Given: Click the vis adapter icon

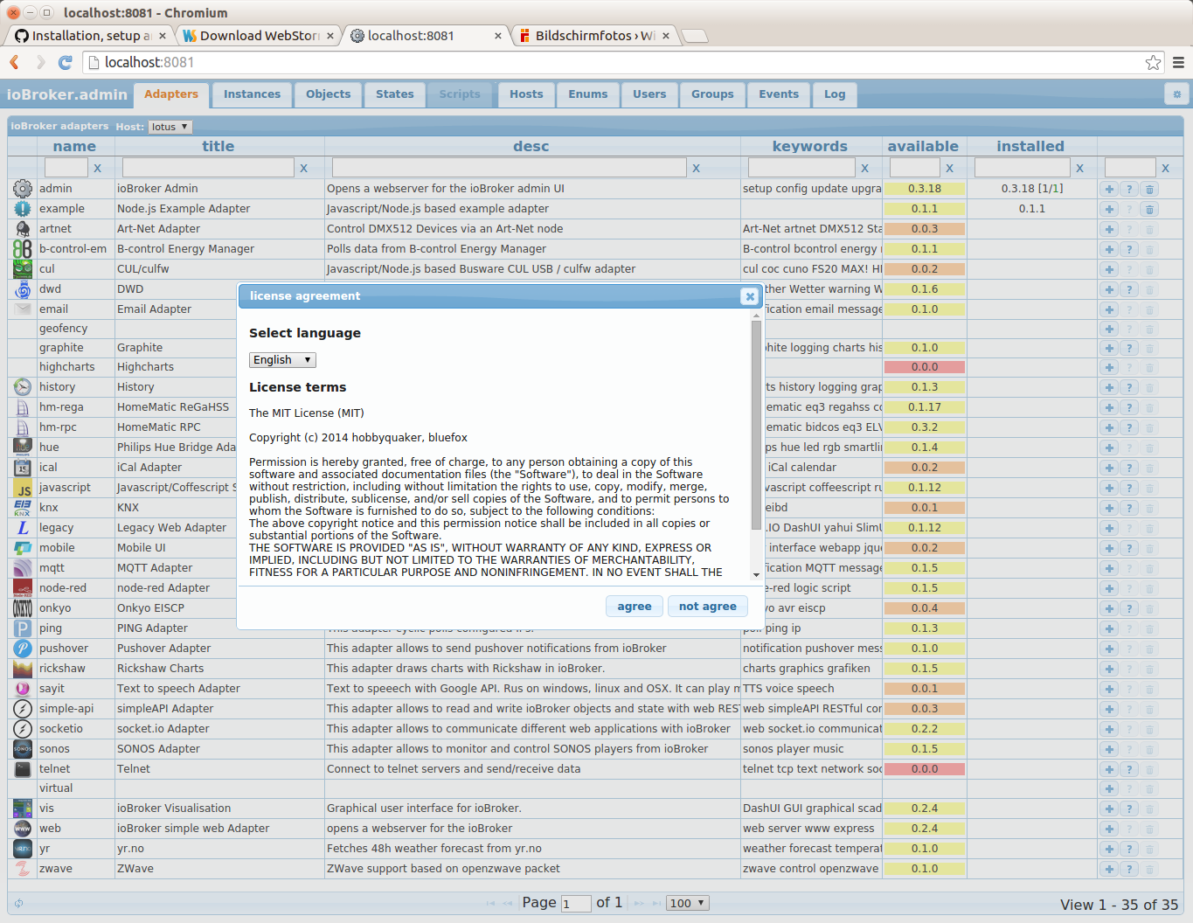Looking at the screenshot, I should coord(23,808).
